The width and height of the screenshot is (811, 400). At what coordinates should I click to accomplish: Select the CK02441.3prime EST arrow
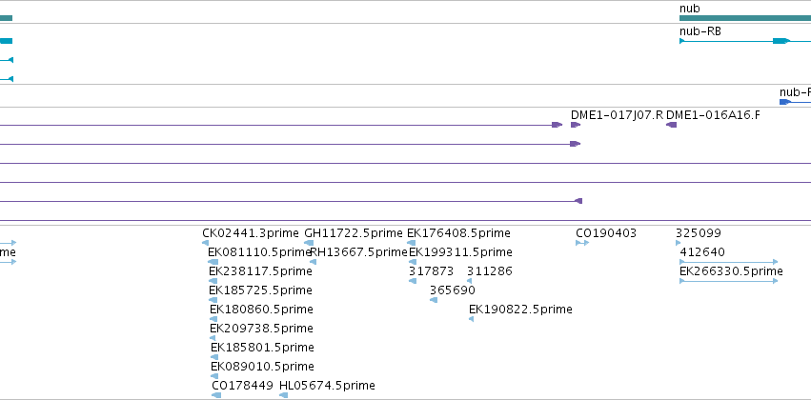coord(205,243)
